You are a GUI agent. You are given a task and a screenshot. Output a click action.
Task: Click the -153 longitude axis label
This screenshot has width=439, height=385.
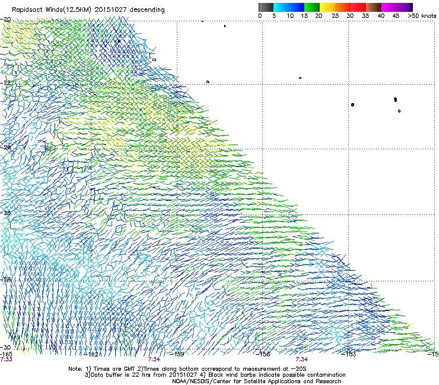click(x=349, y=354)
